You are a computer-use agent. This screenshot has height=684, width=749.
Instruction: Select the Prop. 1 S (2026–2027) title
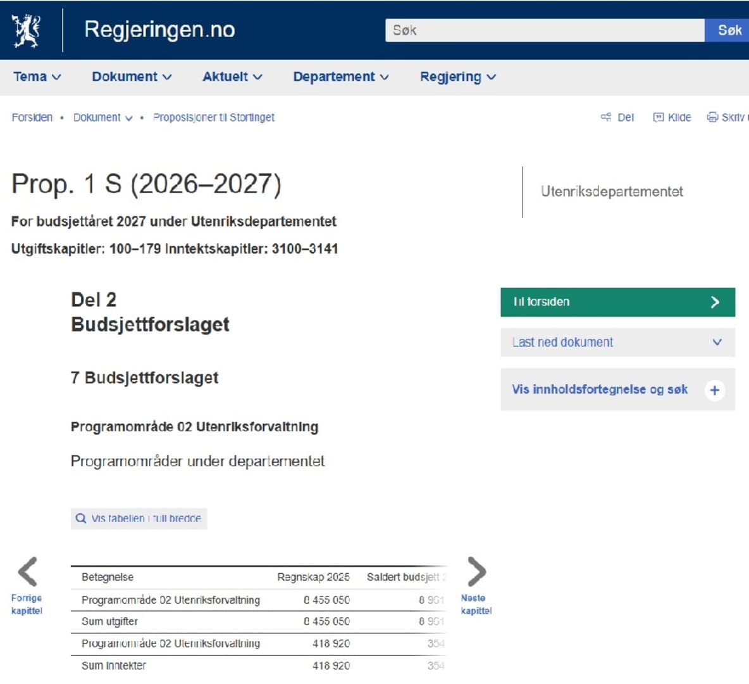pyautogui.click(x=146, y=184)
